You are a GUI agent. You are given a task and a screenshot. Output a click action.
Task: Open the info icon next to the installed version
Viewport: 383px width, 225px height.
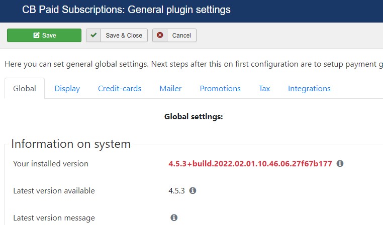(340, 163)
